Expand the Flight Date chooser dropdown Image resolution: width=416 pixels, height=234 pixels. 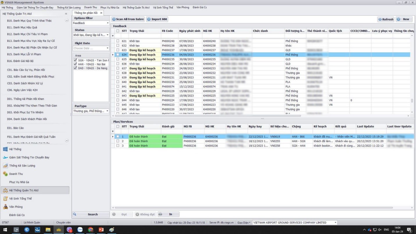(x=107, y=48)
